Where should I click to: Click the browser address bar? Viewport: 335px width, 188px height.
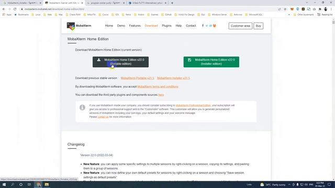[148, 9]
